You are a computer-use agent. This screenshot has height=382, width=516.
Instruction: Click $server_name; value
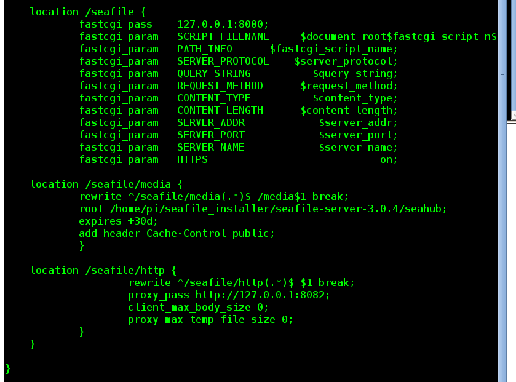point(359,148)
